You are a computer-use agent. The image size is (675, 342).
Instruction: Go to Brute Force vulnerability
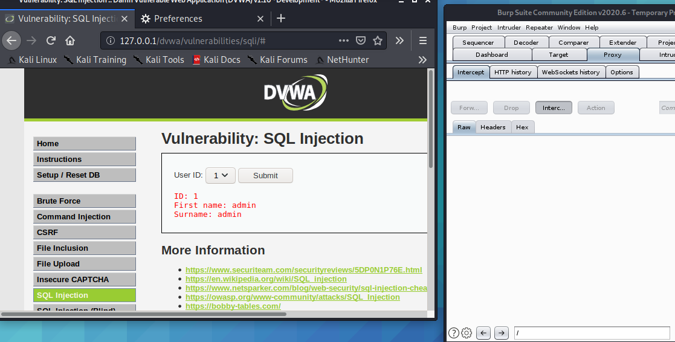(85, 201)
